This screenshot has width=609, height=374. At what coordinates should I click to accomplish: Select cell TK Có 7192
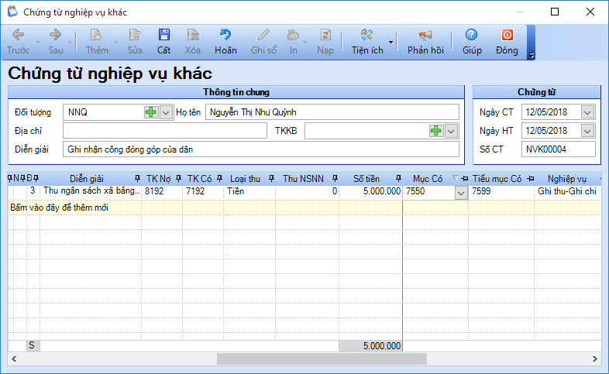tap(203, 191)
